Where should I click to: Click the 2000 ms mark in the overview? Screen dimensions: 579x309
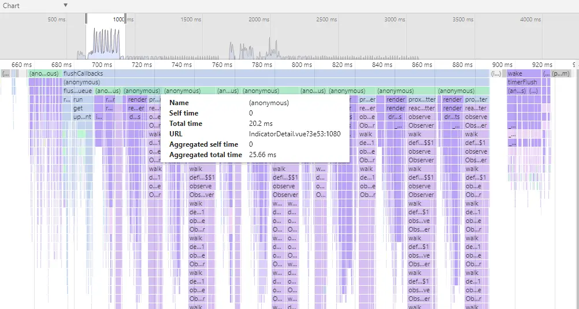click(x=259, y=19)
